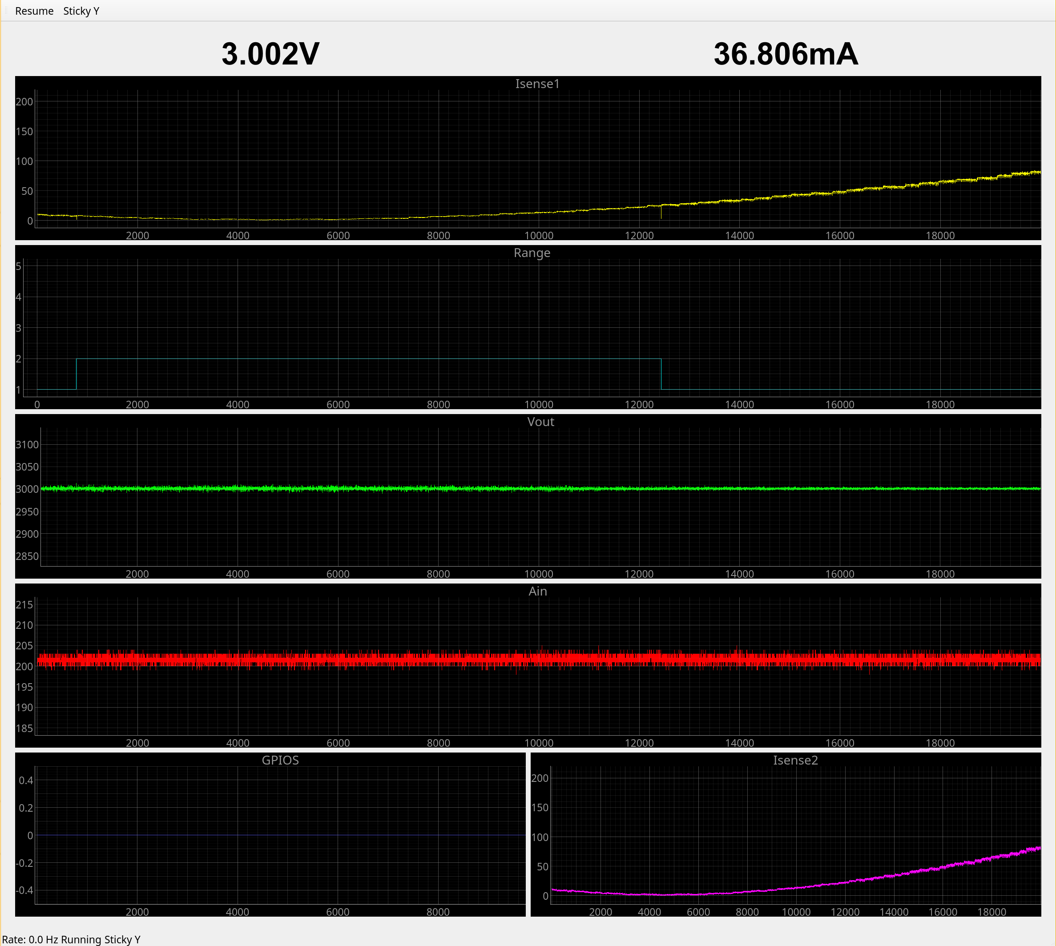The height and width of the screenshot is (946, 1056).
Task: Click the 215 y-axis label on Ain
Action: 24,604
